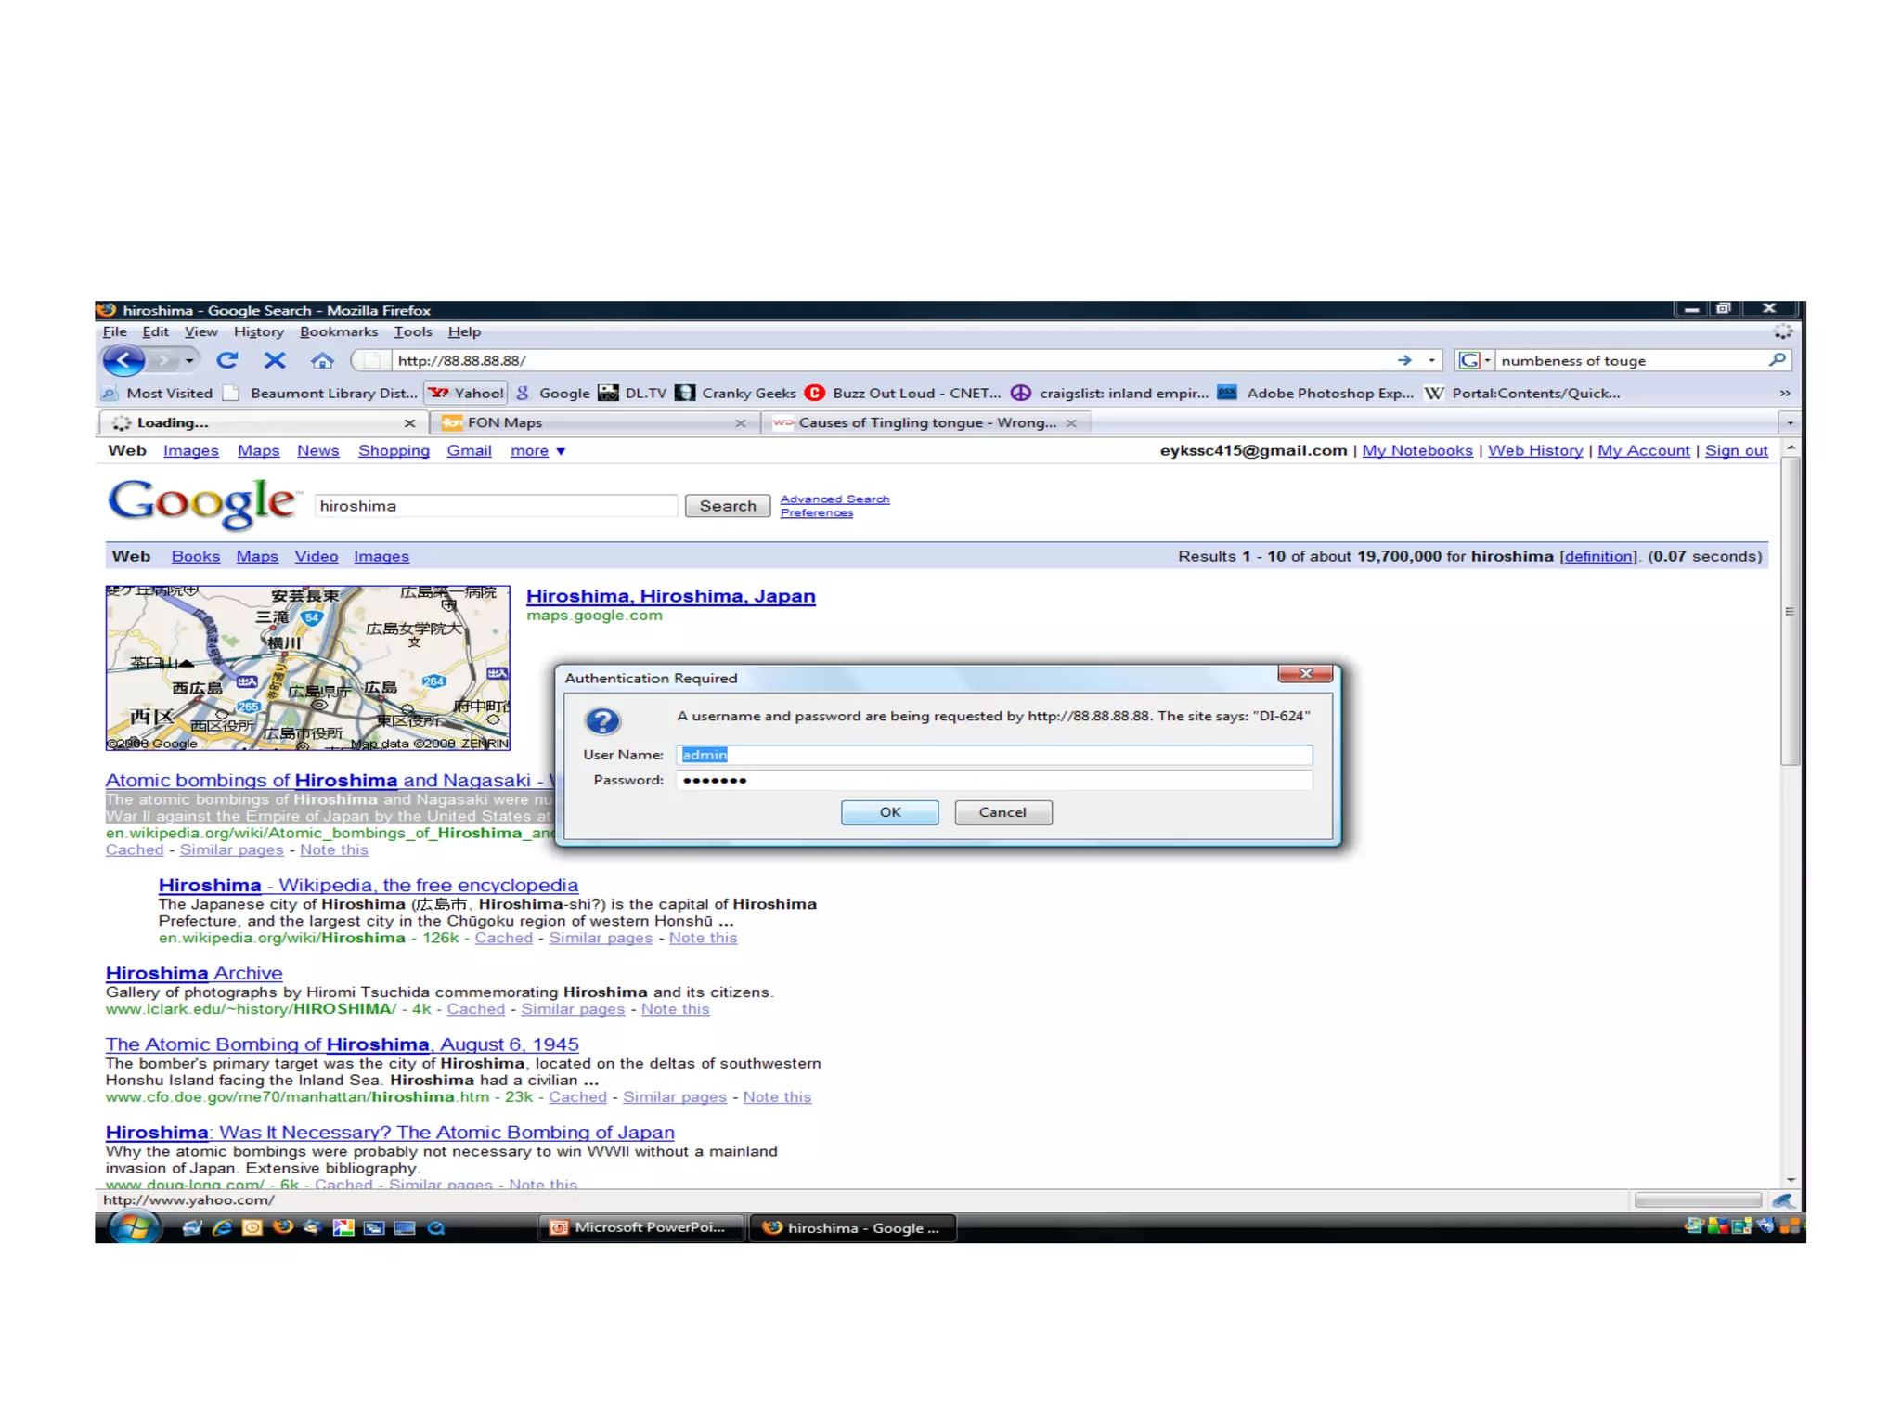Click the Password field in dialog
Viewport: 1901px width, 1426px height.
pos(994,781)
